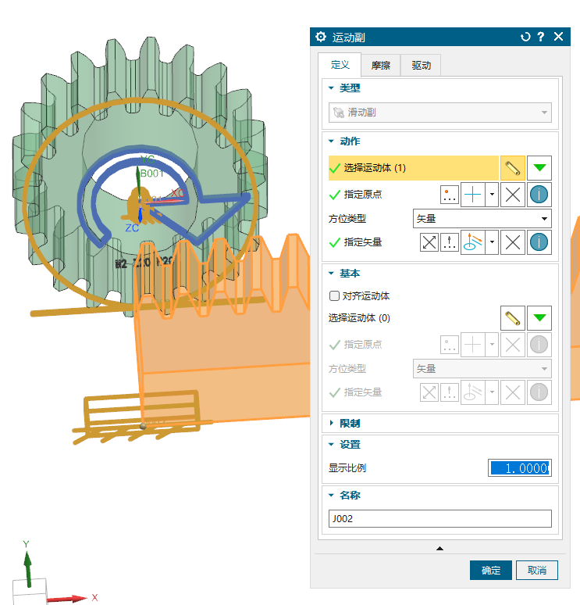The image size is (580, 605).
Task: Click the 名称 field containing J002
Action: [440, 518]
